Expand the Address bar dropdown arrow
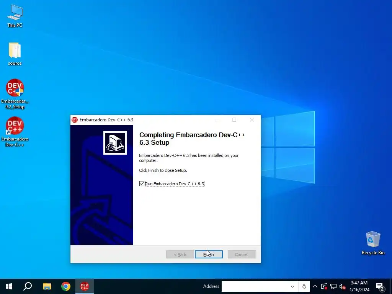This screenshot has height=294, width=392. pos(292,286)
